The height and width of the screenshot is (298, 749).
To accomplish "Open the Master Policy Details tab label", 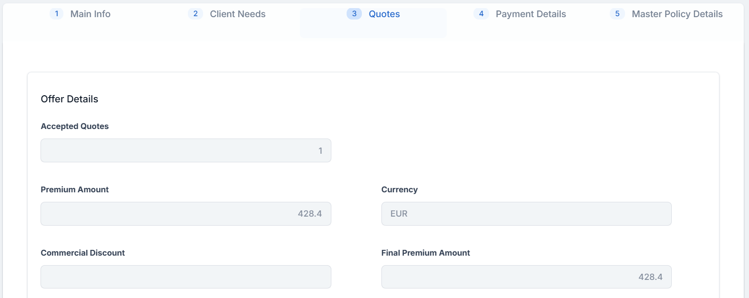I will click(x=677, y=14).
